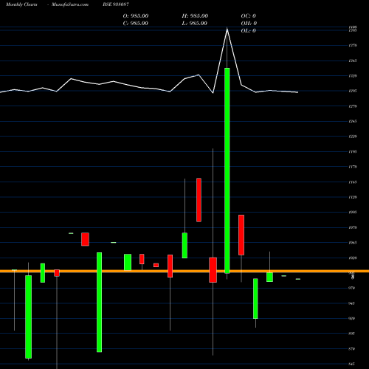Select the close value 'C: 985.00'
369x369 pixels.
pyautogui.click(x=136, y=23)
